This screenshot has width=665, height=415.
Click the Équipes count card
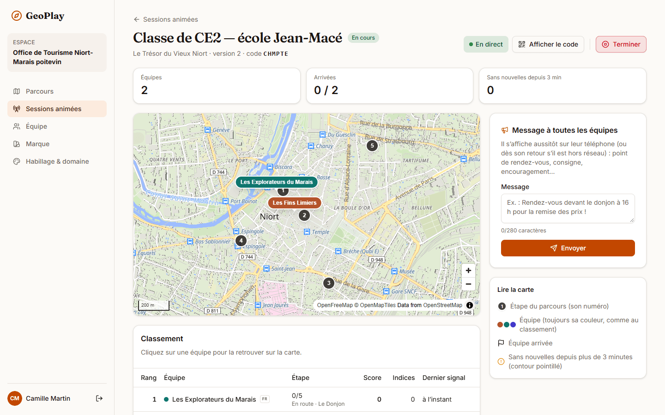(x=217, y=86)
